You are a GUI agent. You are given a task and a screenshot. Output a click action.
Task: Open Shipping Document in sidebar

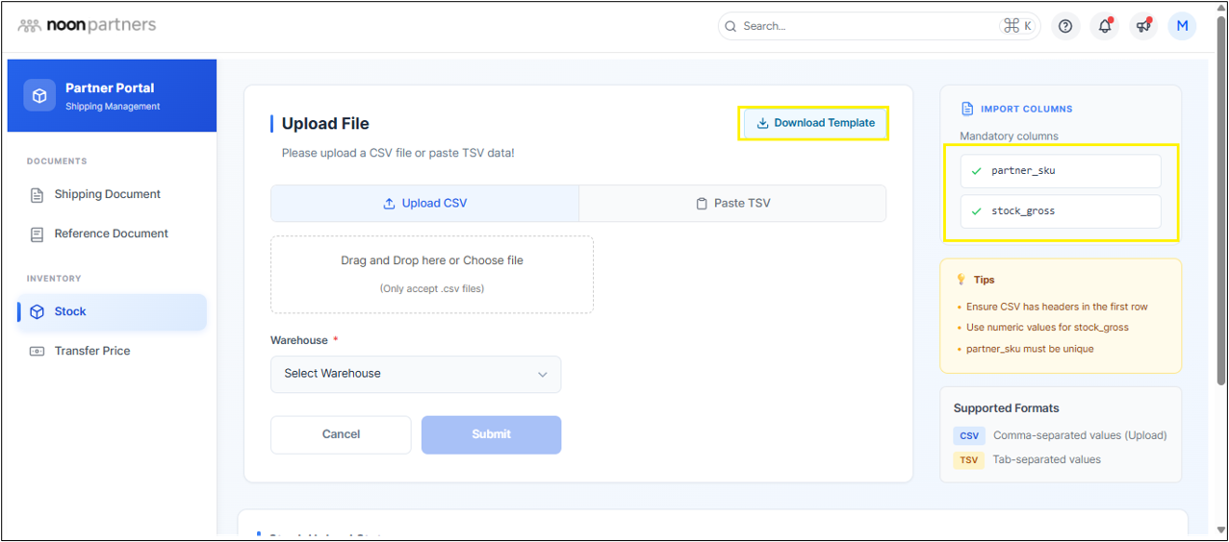coord(107,194)
